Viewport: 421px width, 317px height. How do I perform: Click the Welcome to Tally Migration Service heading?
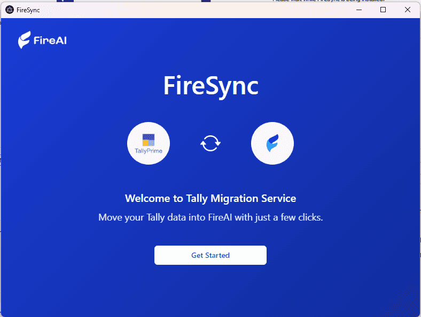210,199
